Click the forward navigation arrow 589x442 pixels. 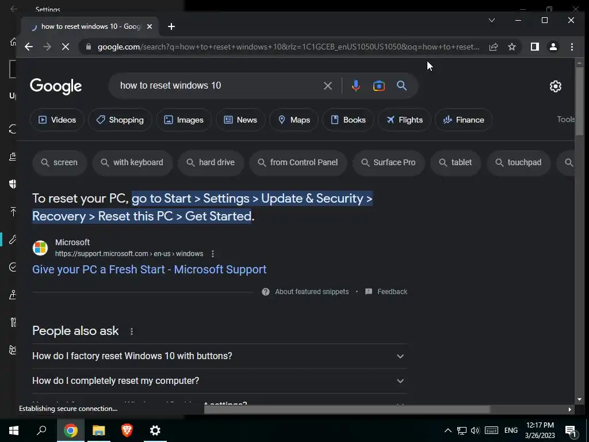(47, 47)
